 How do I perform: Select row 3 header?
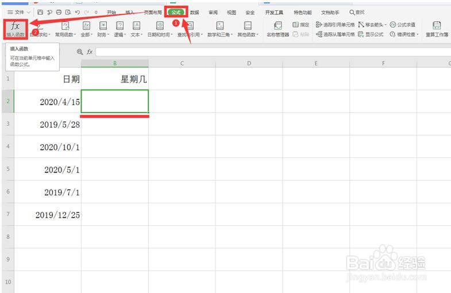click(8, 124)
